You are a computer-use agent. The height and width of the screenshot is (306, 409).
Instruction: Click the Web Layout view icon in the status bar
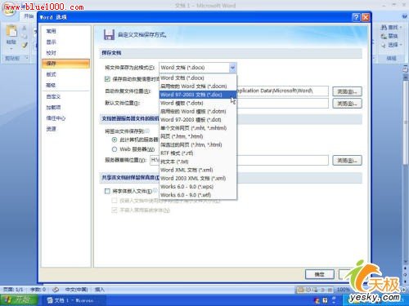click(x=315, y=290)
